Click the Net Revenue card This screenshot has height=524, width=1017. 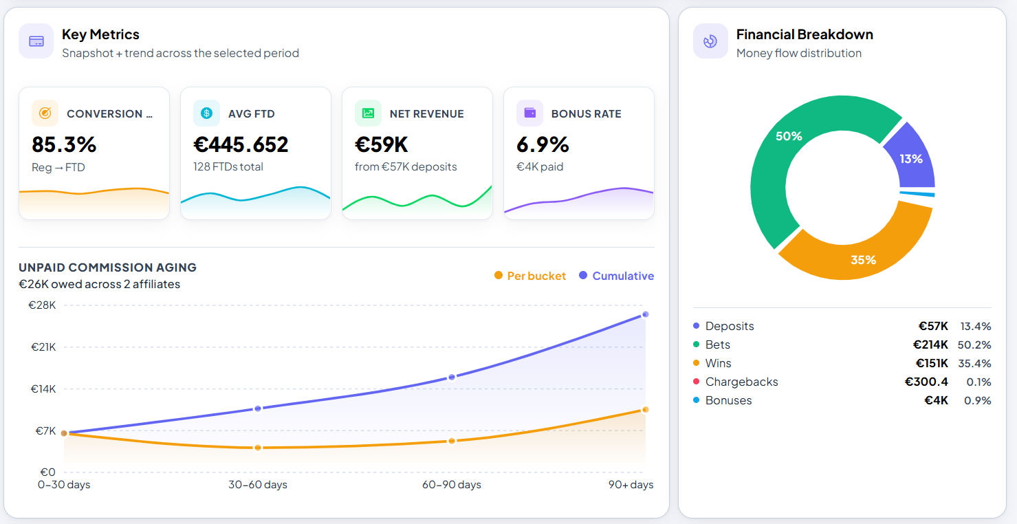pos(417,153)
